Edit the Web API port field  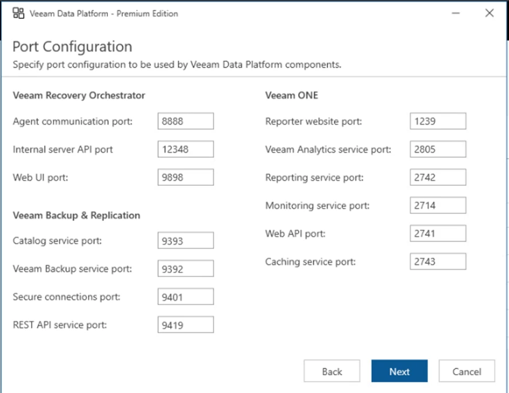[x=438, y=234]
